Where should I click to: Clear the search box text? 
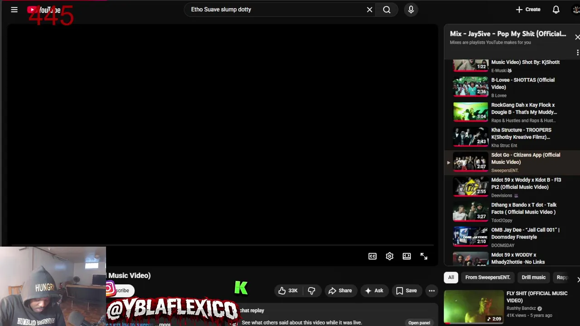[x=369, y=10]
